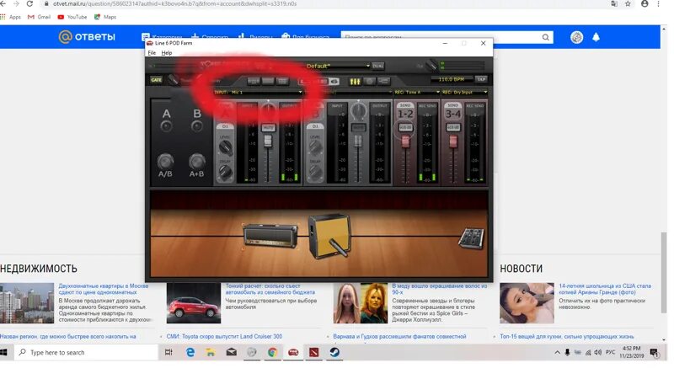674x379 pixels.
Task: Click tone A DI level knob
Action: tap(225, 148)
